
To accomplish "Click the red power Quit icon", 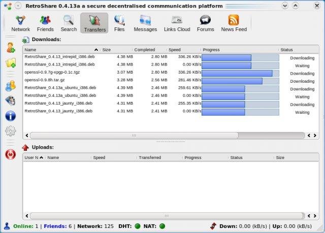I will (x=10, y=154).
